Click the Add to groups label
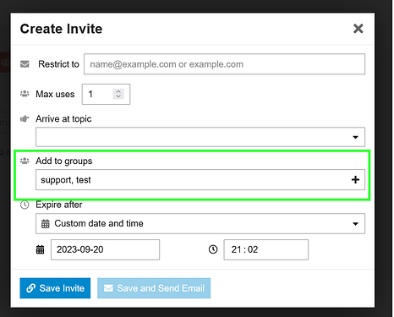Viewport: 394px width, 317px height. pos(64,161)
